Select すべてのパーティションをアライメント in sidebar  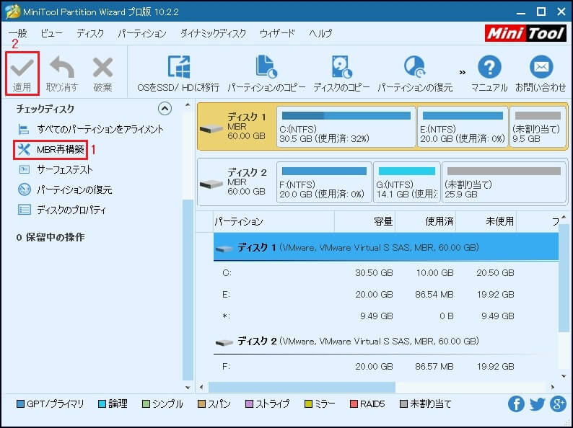point(91,129)
